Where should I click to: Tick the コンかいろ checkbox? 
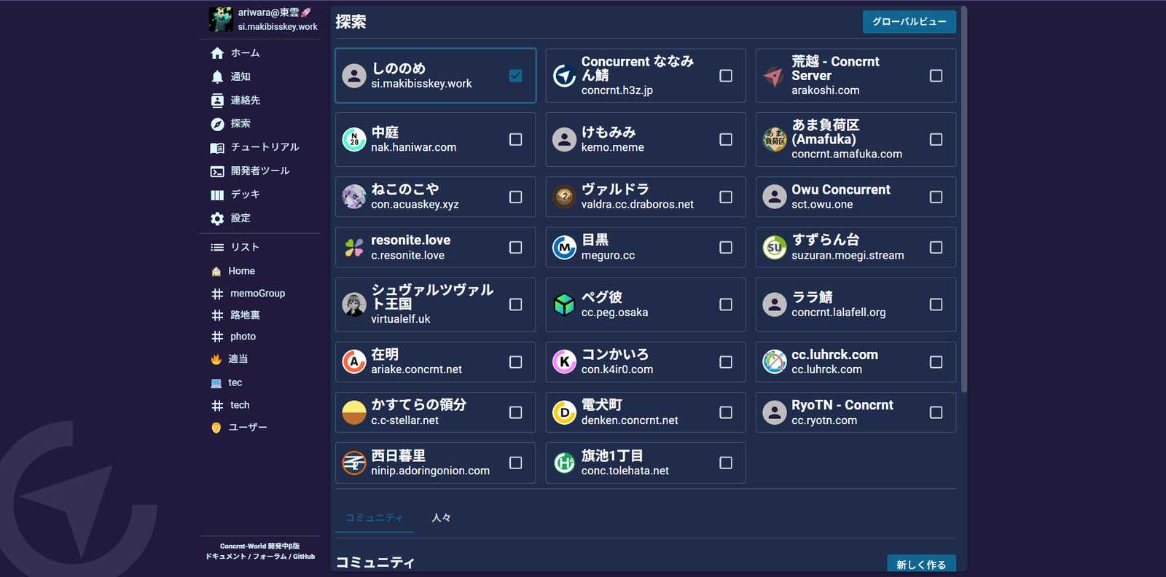726,362
